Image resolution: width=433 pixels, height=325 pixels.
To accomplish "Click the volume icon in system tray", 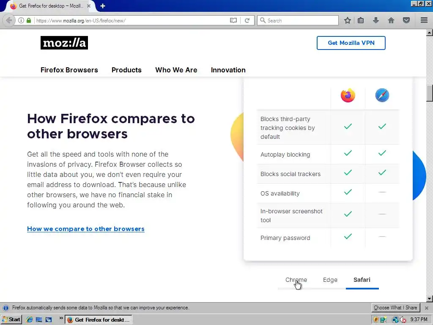I will (x=403, y=320).
